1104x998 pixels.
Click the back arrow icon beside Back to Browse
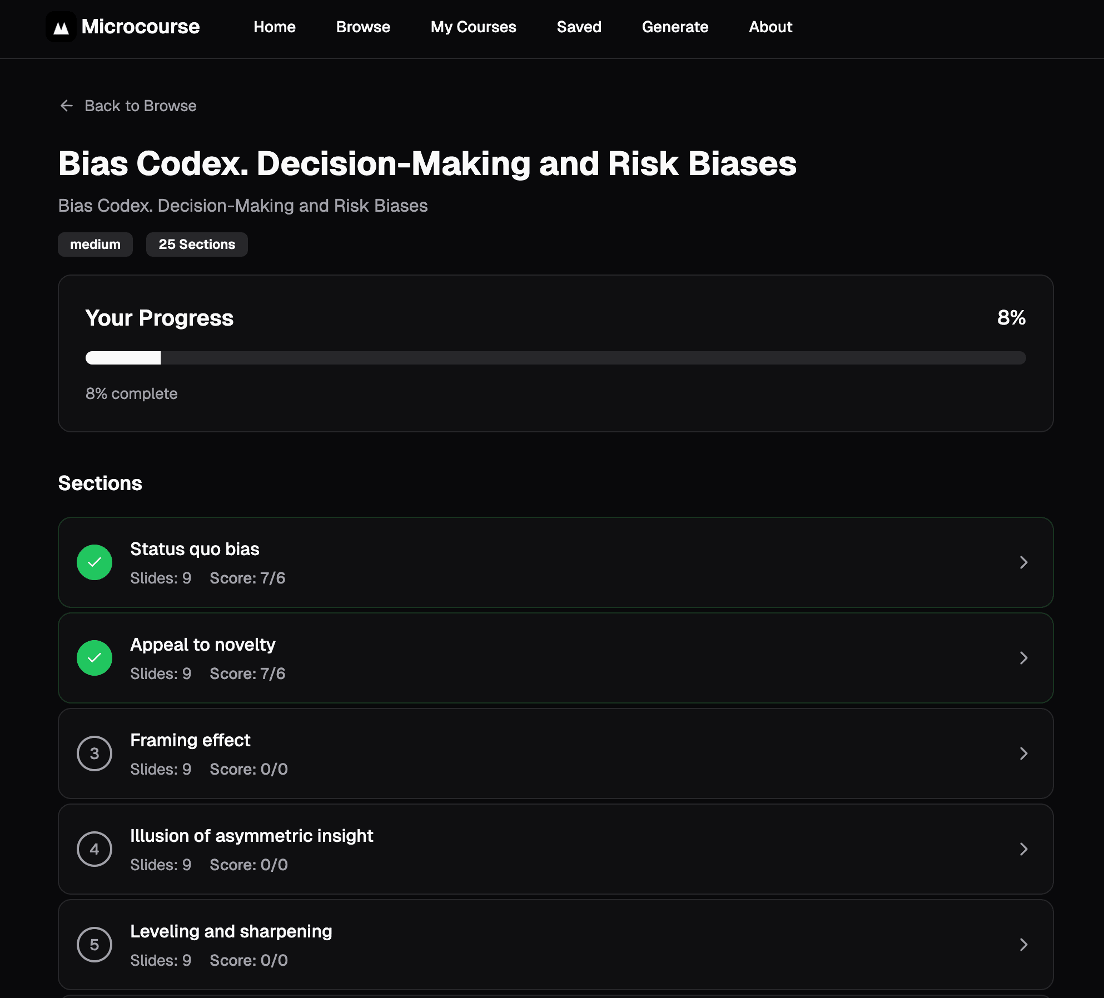pos(67,106)
